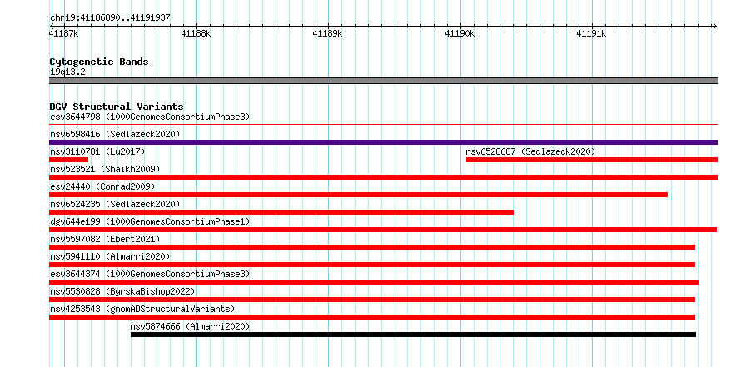Click the 41189k ruler tick label
Viewport: 741px width, 367px height.
coord(327,33)
